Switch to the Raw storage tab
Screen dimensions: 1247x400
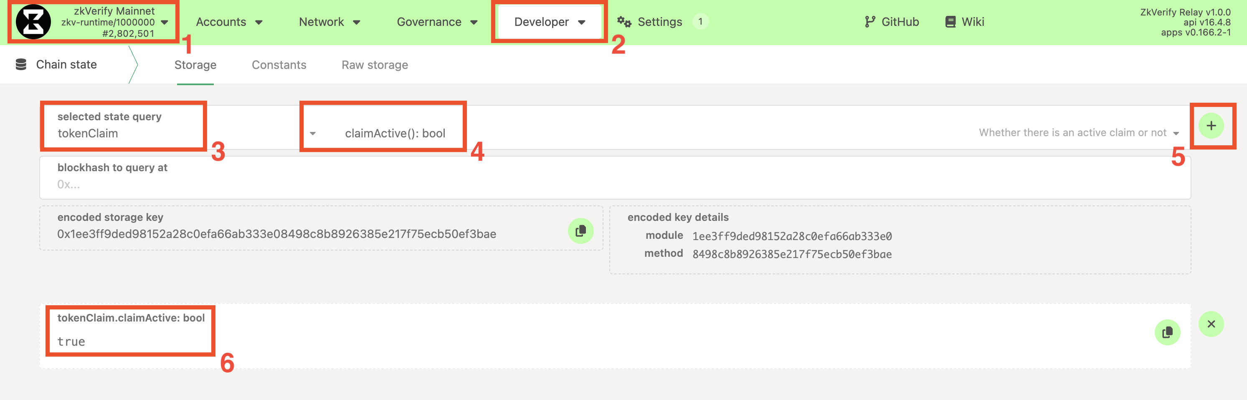click(x=374, y=65)
